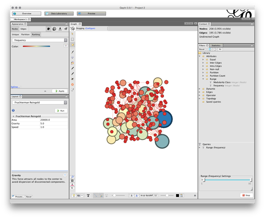Viewport: 265px width, 218px height.
Task: Click the Center on Graph magnifier icon
Action: click(x=72, y=177)
